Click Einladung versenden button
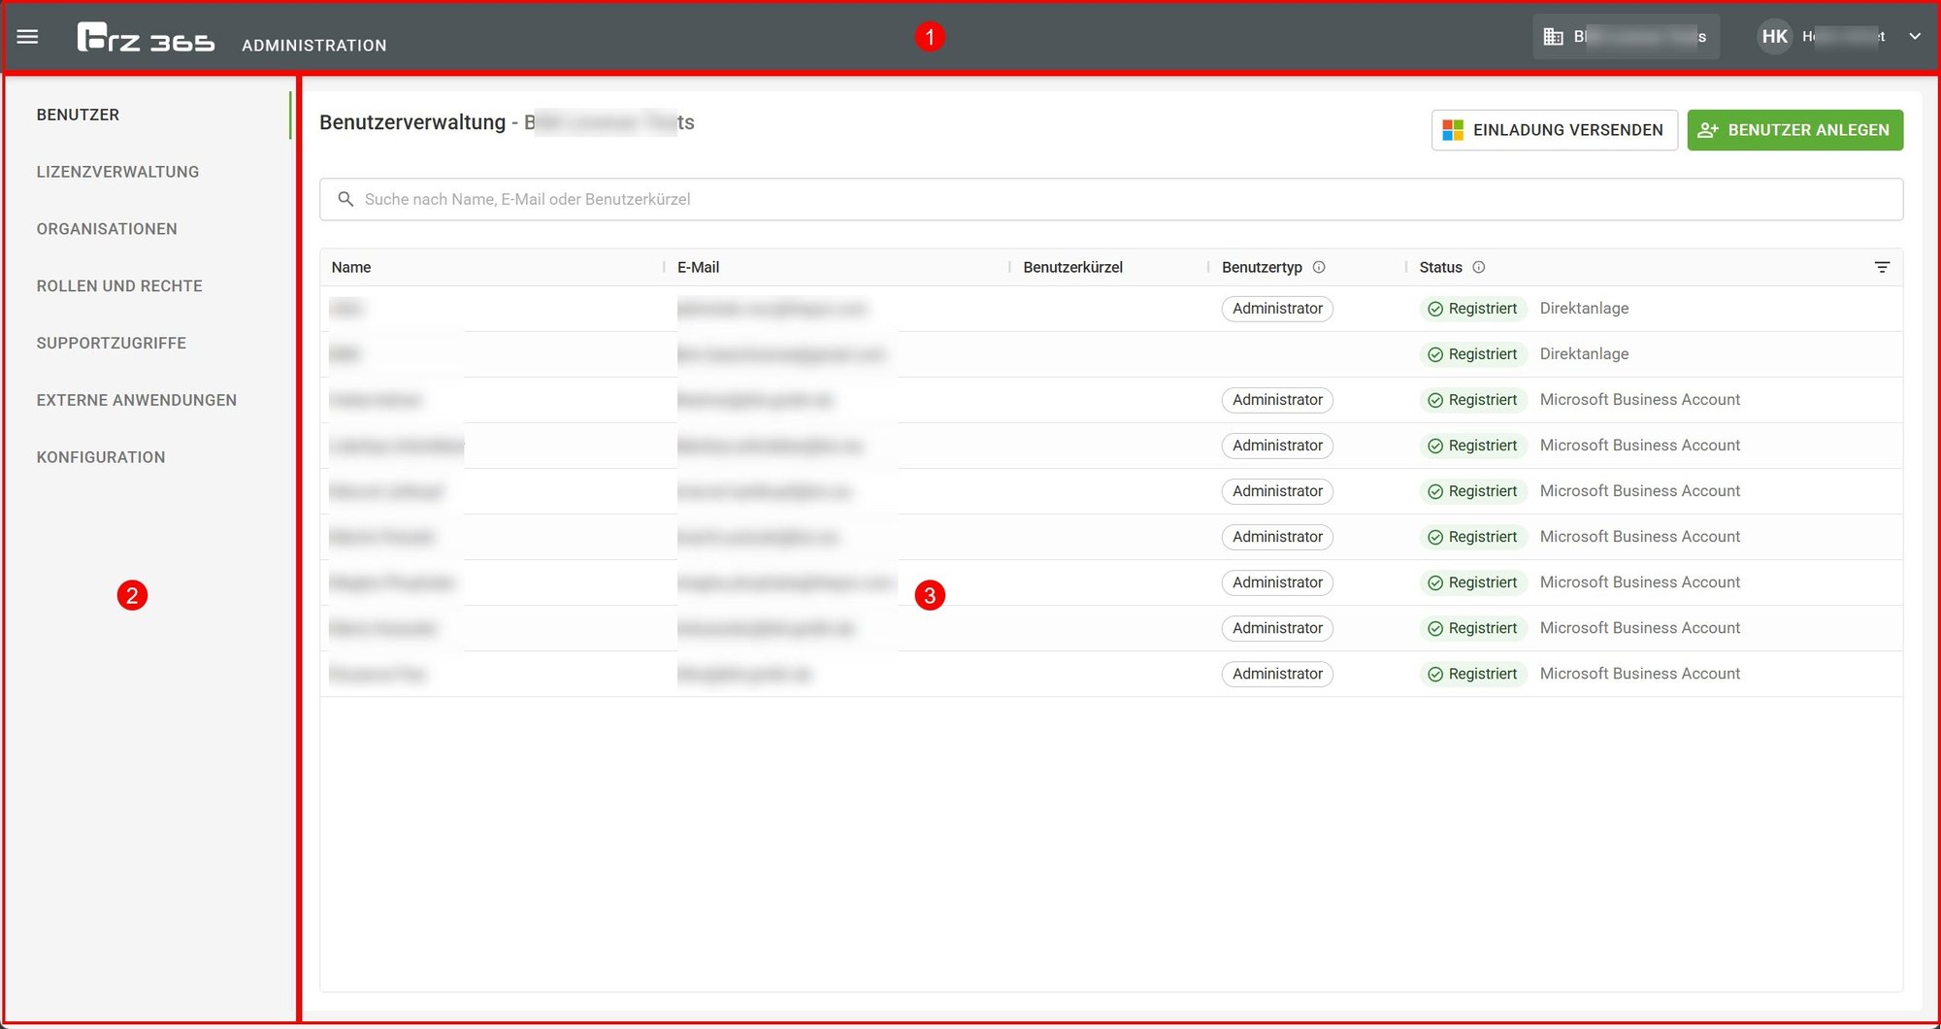Image resolution: width=1941 pixels, height=1029 pixels. point(1554,130)
